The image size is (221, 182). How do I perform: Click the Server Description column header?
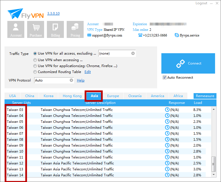click(x=101, y=103)
